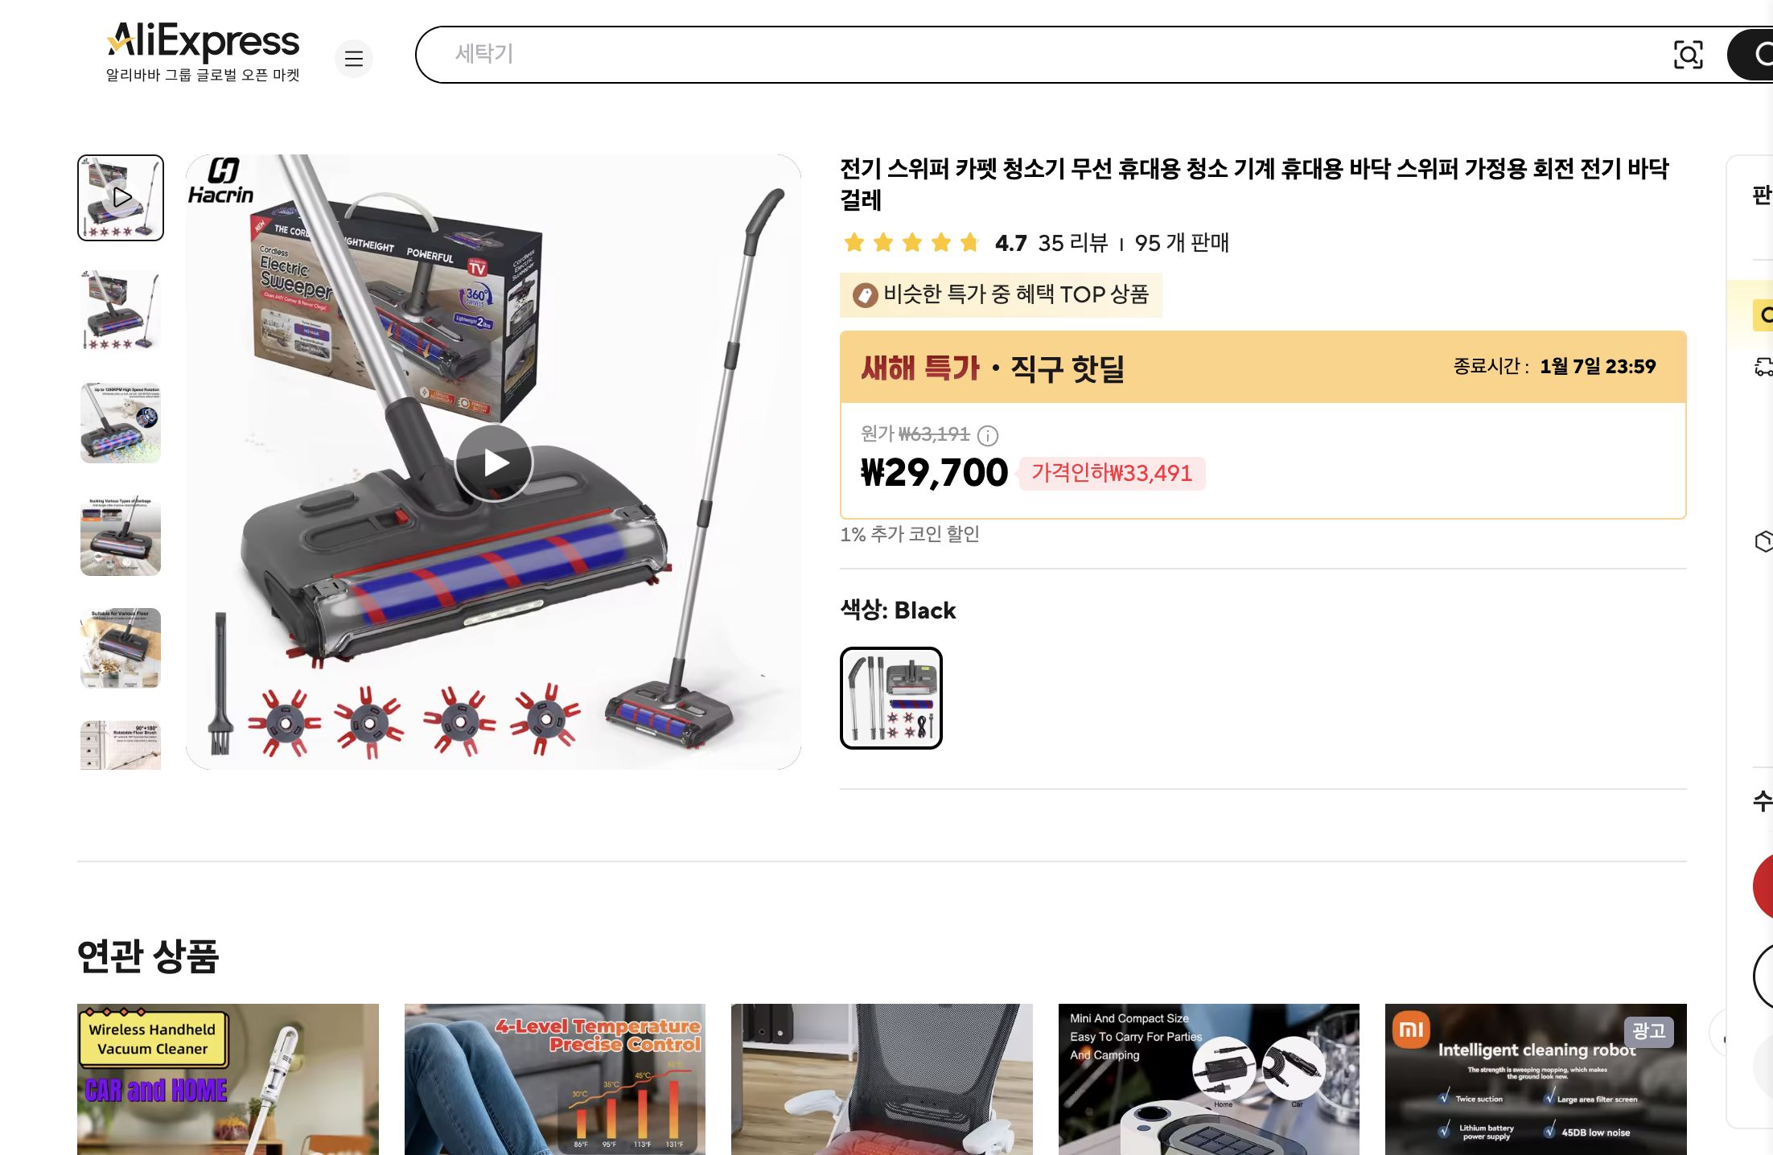Play the video on the main product image
This screenshot has width=1773, height=1155.
click(494, 461)
